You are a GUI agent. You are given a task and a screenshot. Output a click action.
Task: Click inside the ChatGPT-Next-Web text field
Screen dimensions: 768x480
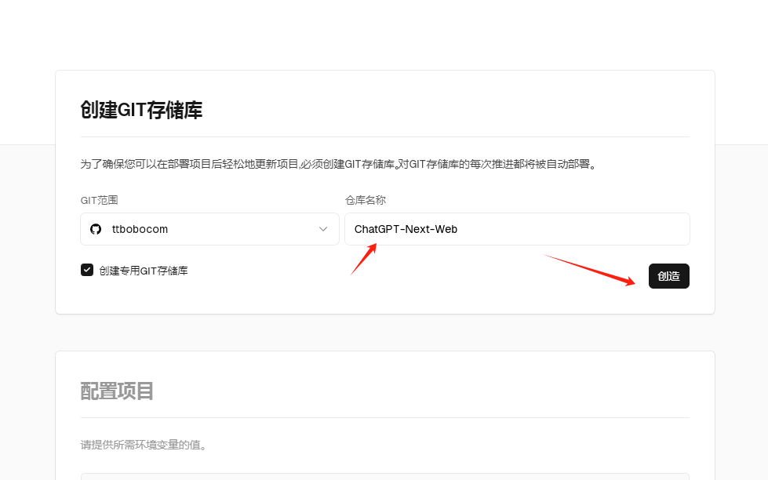(517, 228)
